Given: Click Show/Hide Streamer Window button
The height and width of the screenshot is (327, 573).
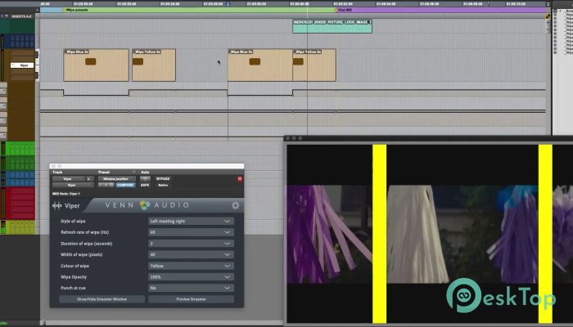Looking at the screenshot, I should pos(102,299).
